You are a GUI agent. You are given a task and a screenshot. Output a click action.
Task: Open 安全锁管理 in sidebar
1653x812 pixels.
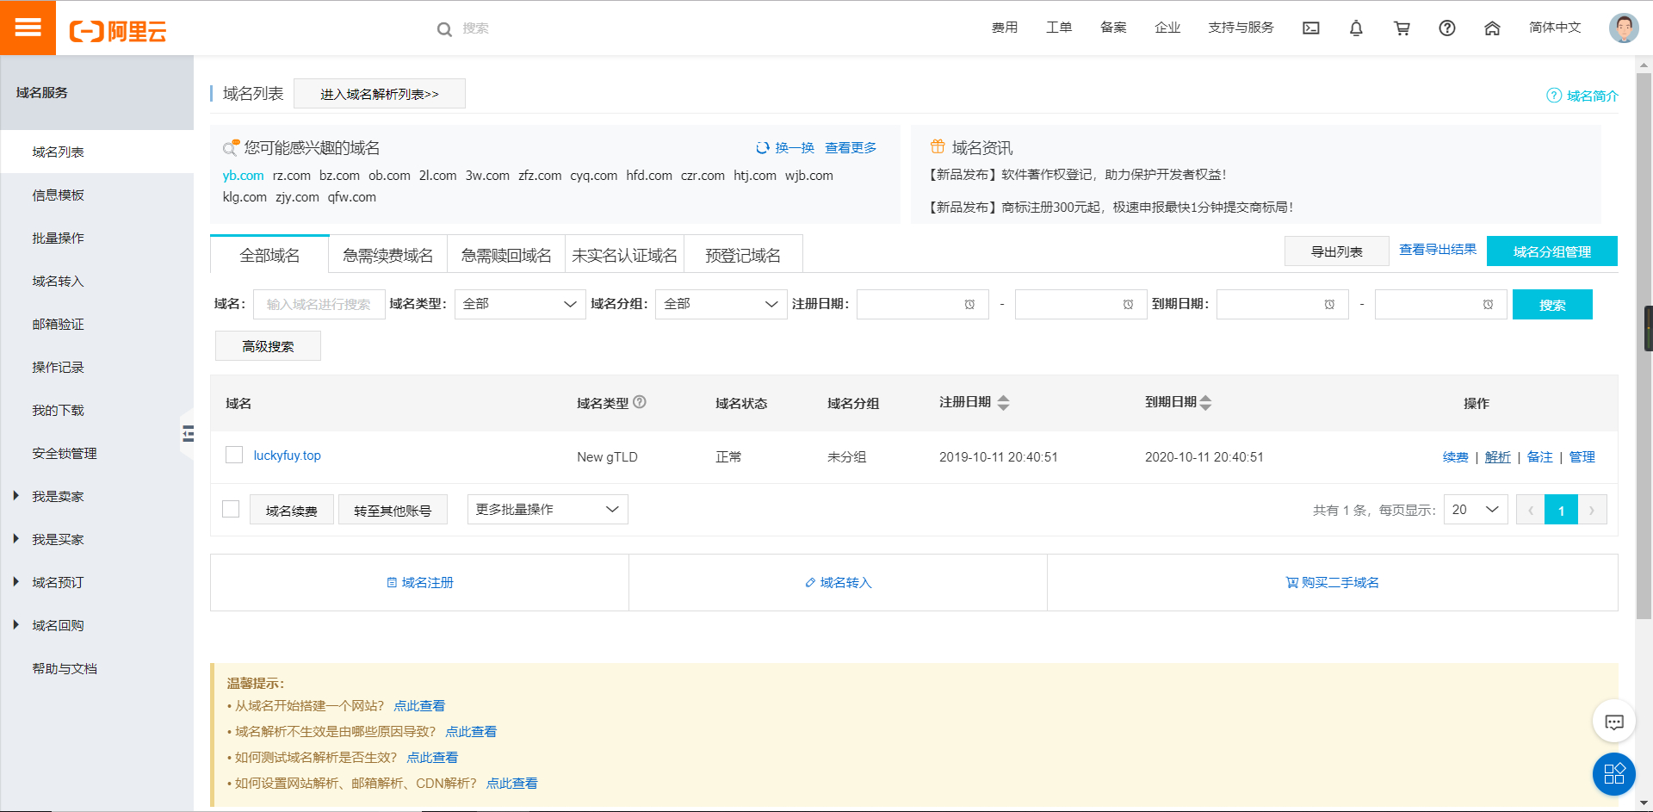coord(65,454)
